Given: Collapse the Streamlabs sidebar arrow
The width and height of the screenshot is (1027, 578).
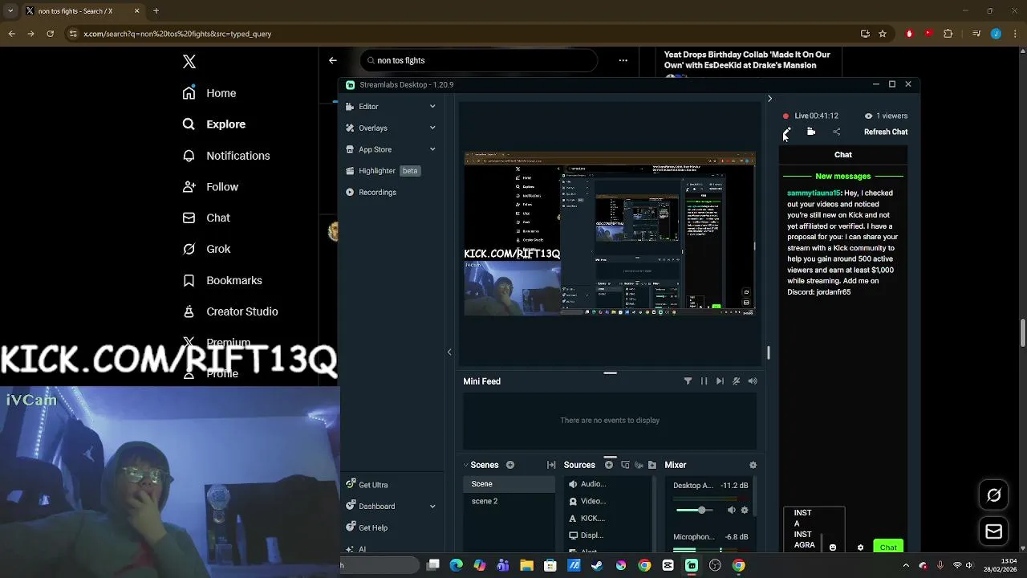Looking at the screenshot, I should pyautogui.click(x=449, y=352).
